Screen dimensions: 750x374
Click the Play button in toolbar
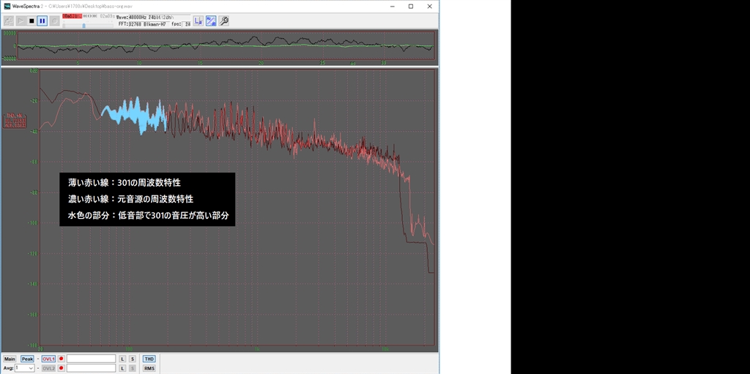[x=21, y=20]
